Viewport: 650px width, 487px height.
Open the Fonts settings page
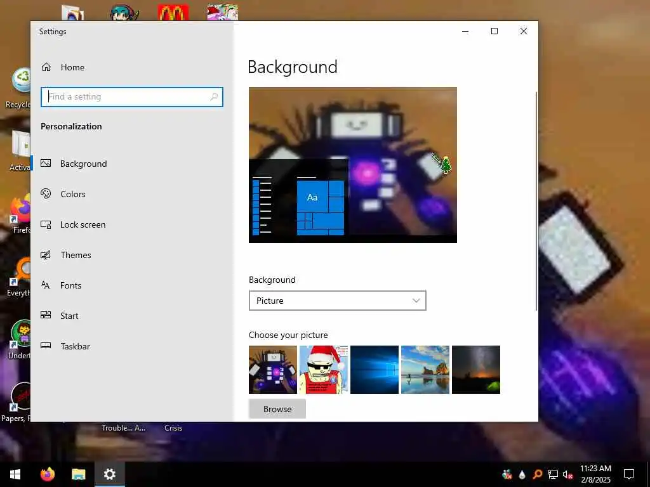(x=132, y=285)
